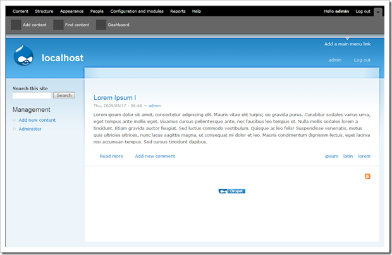Click in the Search this site field
392x255 pixels.
32,95
